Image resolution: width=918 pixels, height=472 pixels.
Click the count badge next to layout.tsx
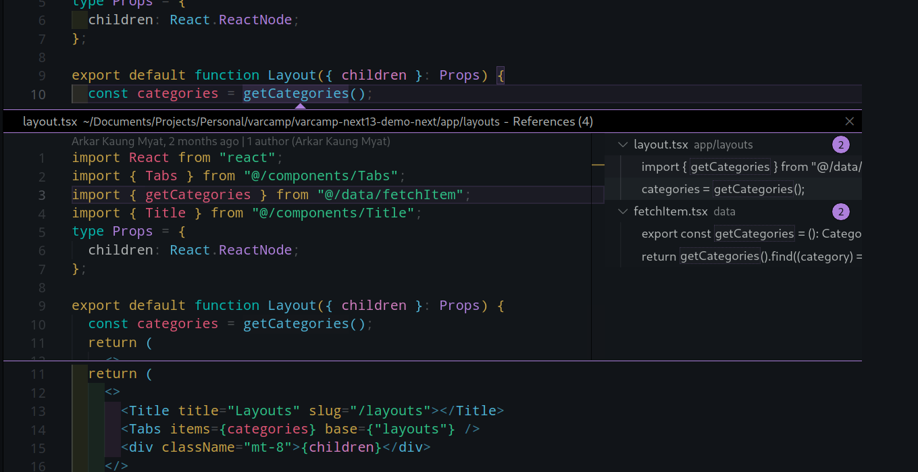point(841,145)
